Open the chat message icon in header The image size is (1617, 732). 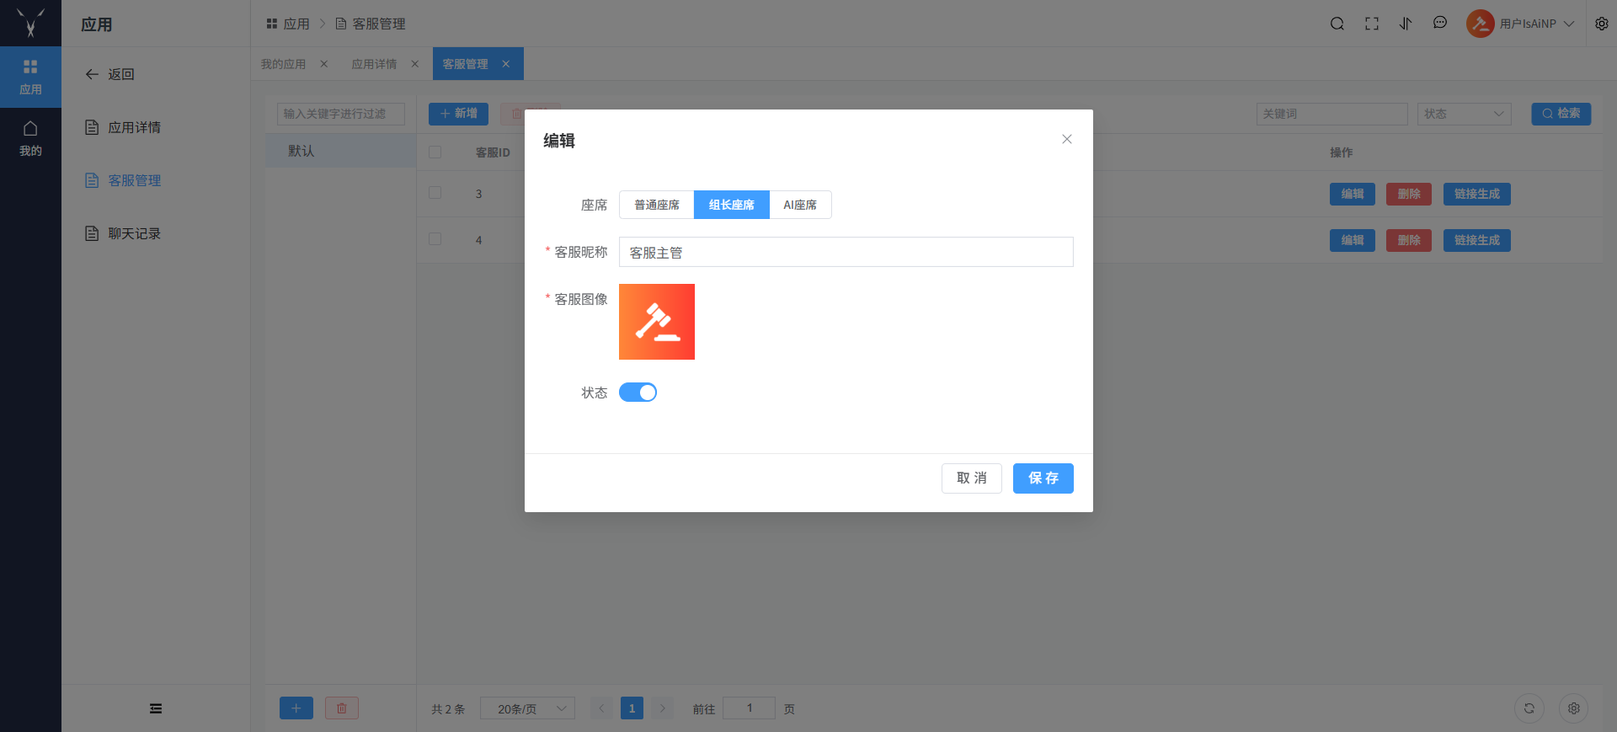[1440, 24]
